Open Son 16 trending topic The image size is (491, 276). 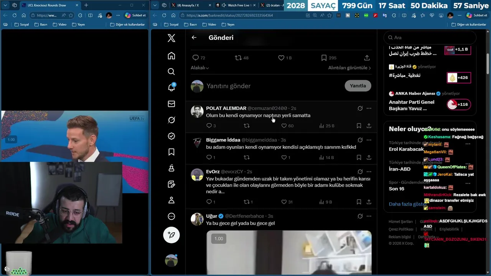coord(397,189)
